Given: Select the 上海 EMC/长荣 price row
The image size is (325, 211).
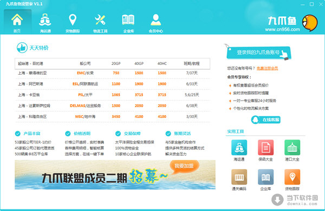Looking at the screenshot, I should pos(113,73).
